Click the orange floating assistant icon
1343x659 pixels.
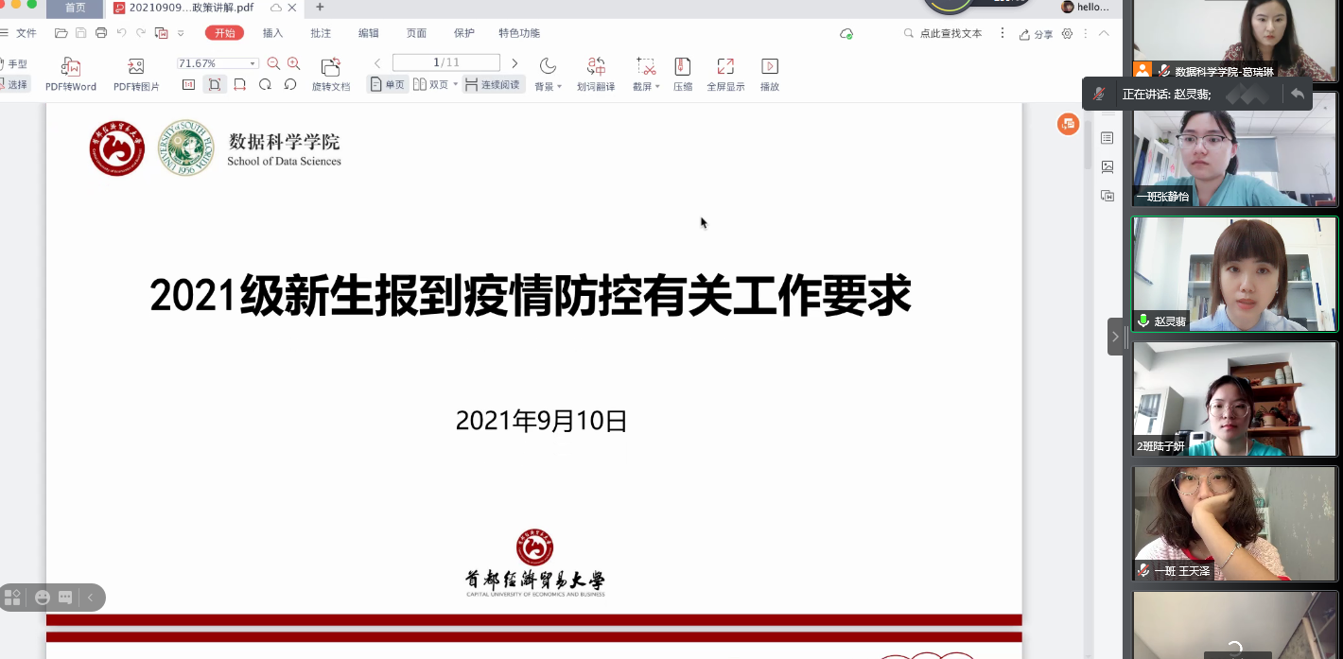1068,124
